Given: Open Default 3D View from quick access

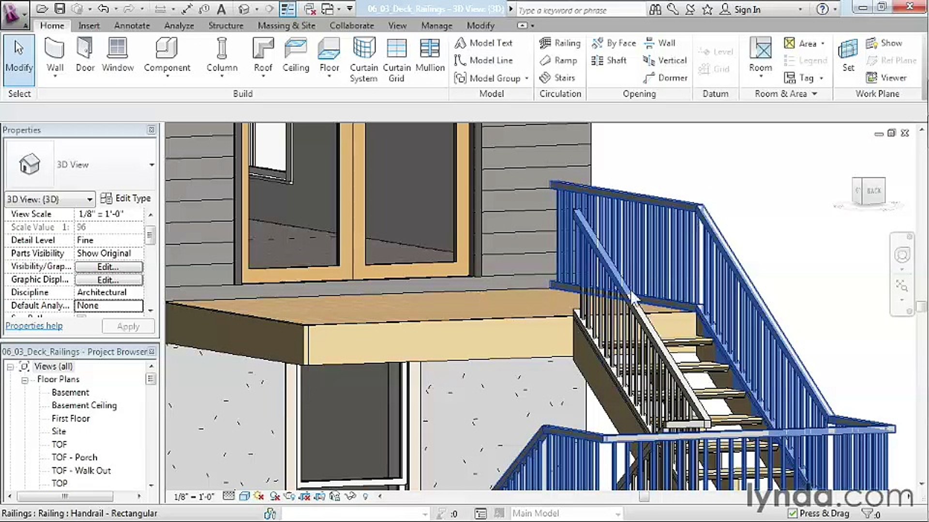Looking at the screenshot, I should point(244,9).
